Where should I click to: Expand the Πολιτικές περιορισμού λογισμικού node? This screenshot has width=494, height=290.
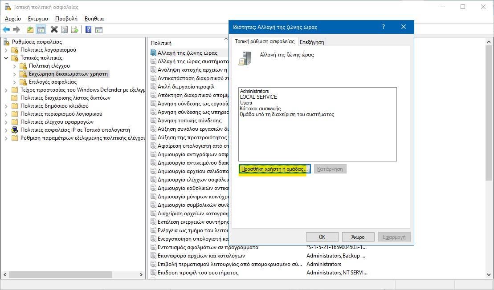coord(6,114)
